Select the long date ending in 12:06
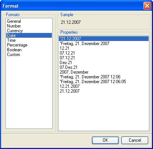This screenshot has height=149, width=153. point(90,77)
